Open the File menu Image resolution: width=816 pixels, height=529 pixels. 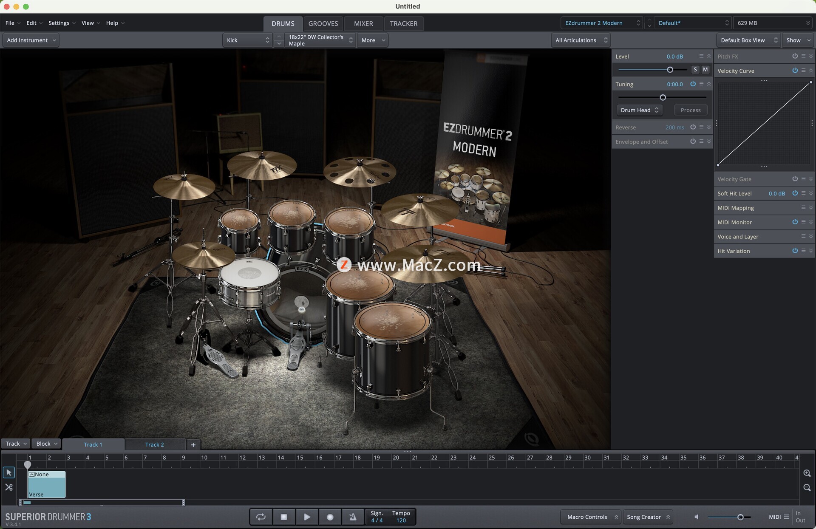pos(13,23)
